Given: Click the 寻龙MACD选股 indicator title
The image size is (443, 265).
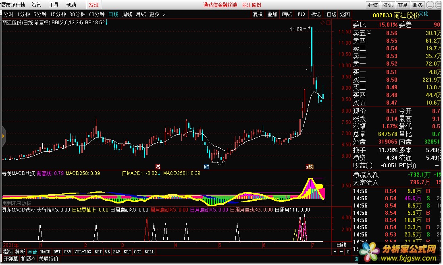Looking at the screenshot, I should [x=19, y=210].
